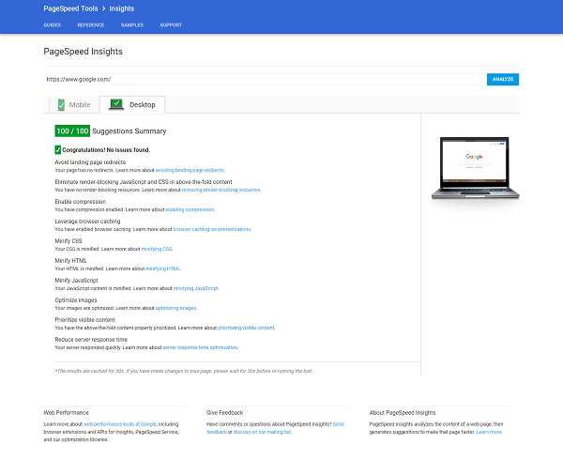Click the green checkmark beside Congratulations

point(58,150)
